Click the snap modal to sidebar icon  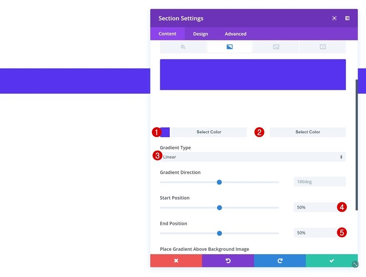coord(347,18)
